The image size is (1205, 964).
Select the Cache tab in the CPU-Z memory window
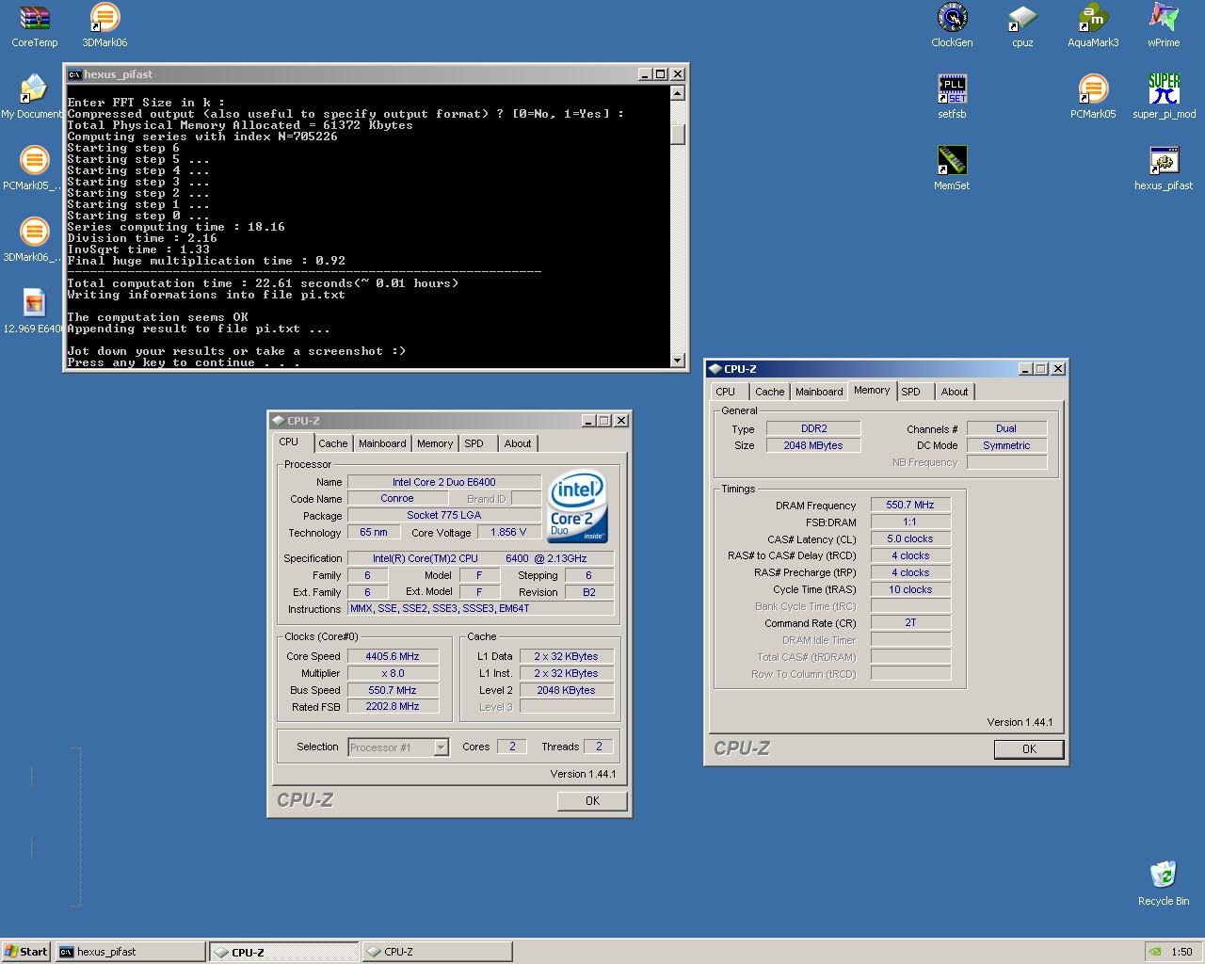769,392
